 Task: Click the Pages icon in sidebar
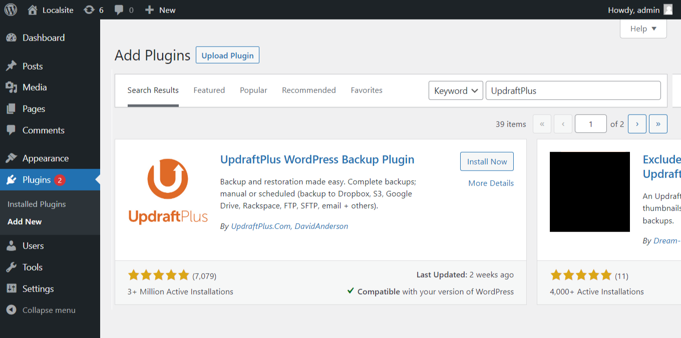11,109
